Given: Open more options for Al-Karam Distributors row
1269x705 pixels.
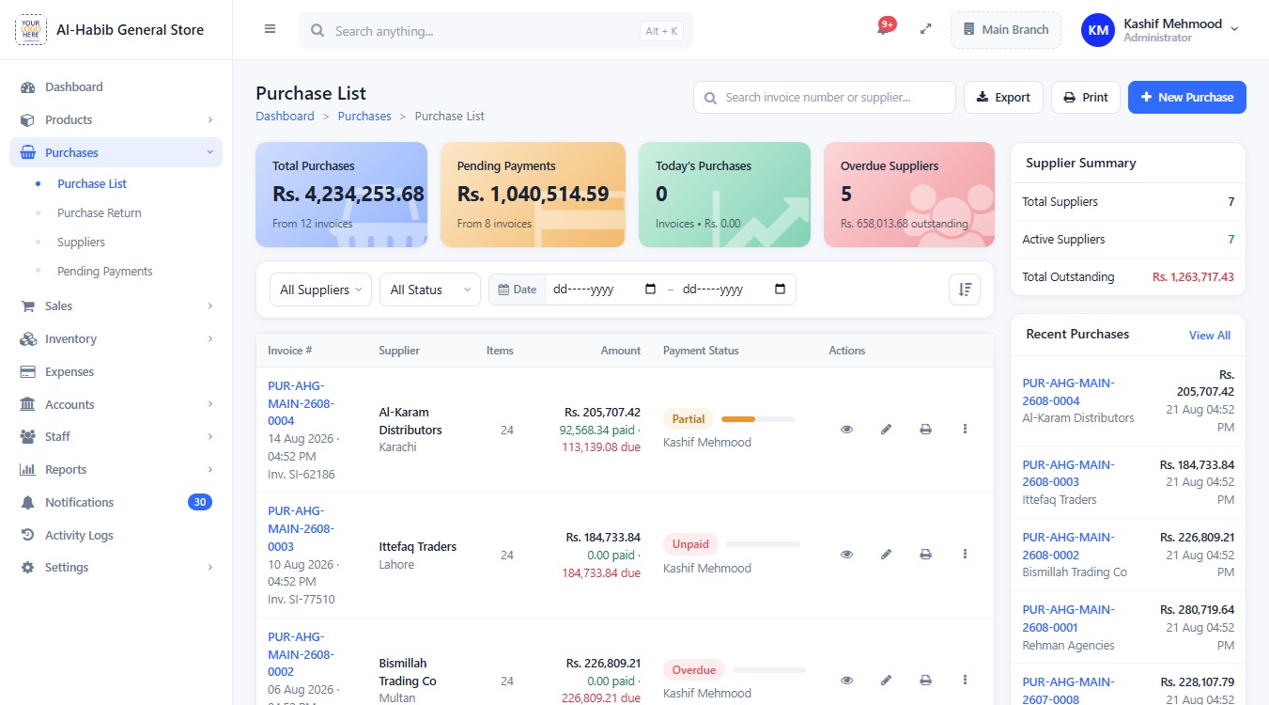Looking at the screenshot, I should pos(965,429).
